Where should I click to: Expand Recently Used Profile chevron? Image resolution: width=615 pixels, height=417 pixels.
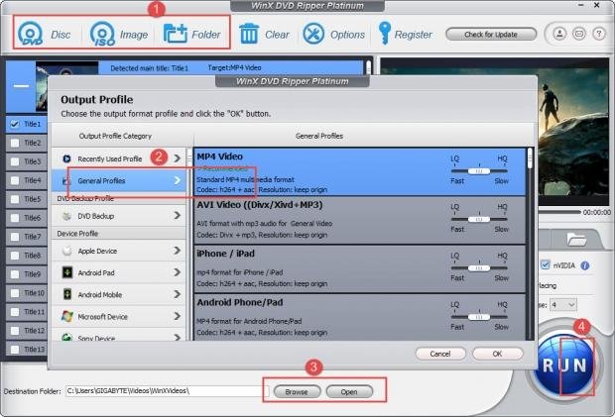(178, 158)
